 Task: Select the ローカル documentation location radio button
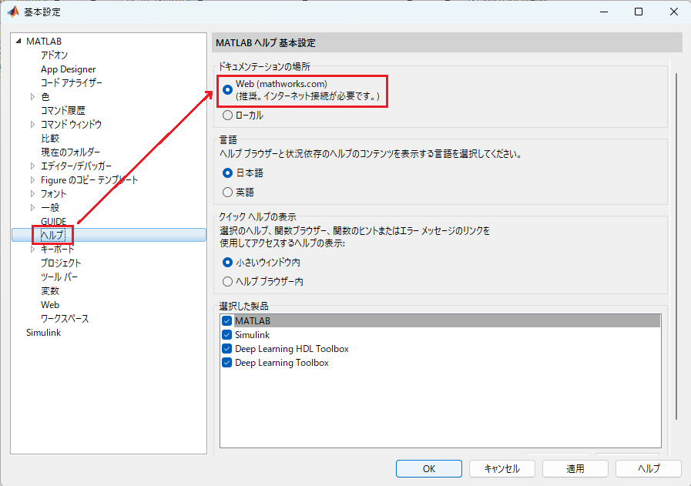tap(227, 116)
